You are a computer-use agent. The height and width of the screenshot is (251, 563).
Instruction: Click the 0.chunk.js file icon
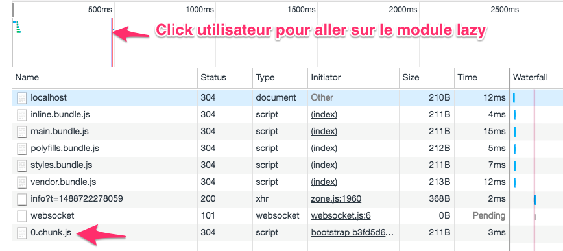(x=22, y=233)
